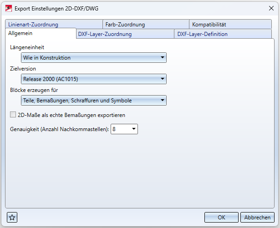Click the dialog title Export Einstellungen 2D-DXF/DWG
Screen dimensions: 280x228
click(x=56, y=9)
